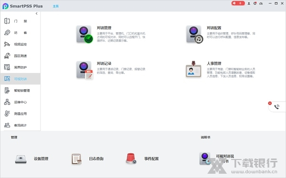The image size is (286, 178).
Task: Open the 门禁 access control sidebar icon
Action: click(x=7, y=21)
